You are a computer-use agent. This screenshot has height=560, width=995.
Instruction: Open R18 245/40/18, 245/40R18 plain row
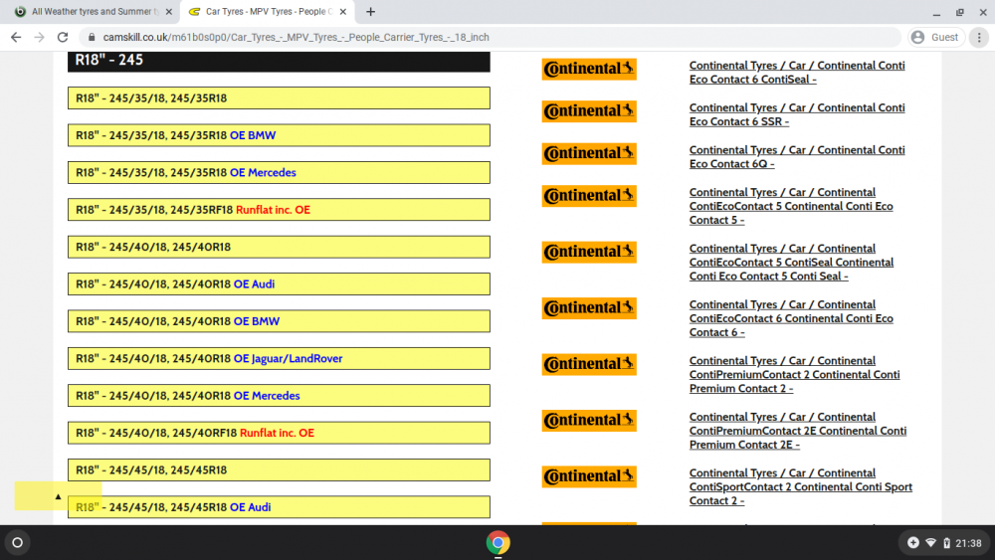pos(279,247)
